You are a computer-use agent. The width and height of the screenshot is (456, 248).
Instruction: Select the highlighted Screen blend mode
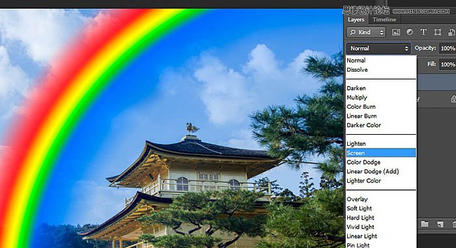380,153
